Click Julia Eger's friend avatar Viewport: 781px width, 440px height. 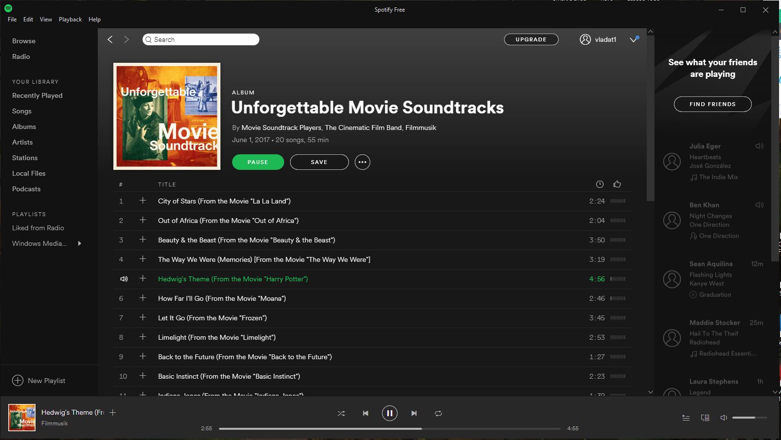coord(672,161)
